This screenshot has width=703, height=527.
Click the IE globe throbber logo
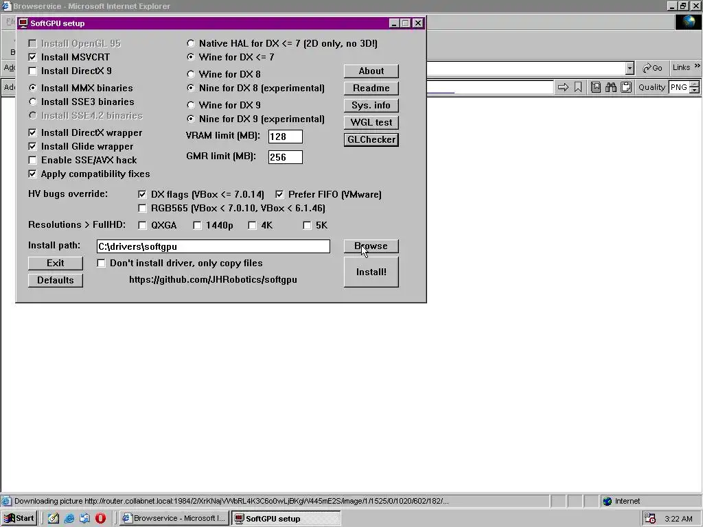[688, 22]
